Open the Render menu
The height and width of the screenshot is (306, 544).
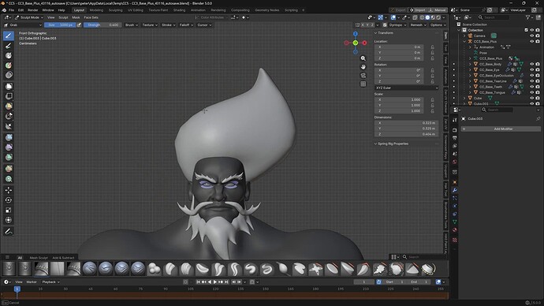coord(32,10)
